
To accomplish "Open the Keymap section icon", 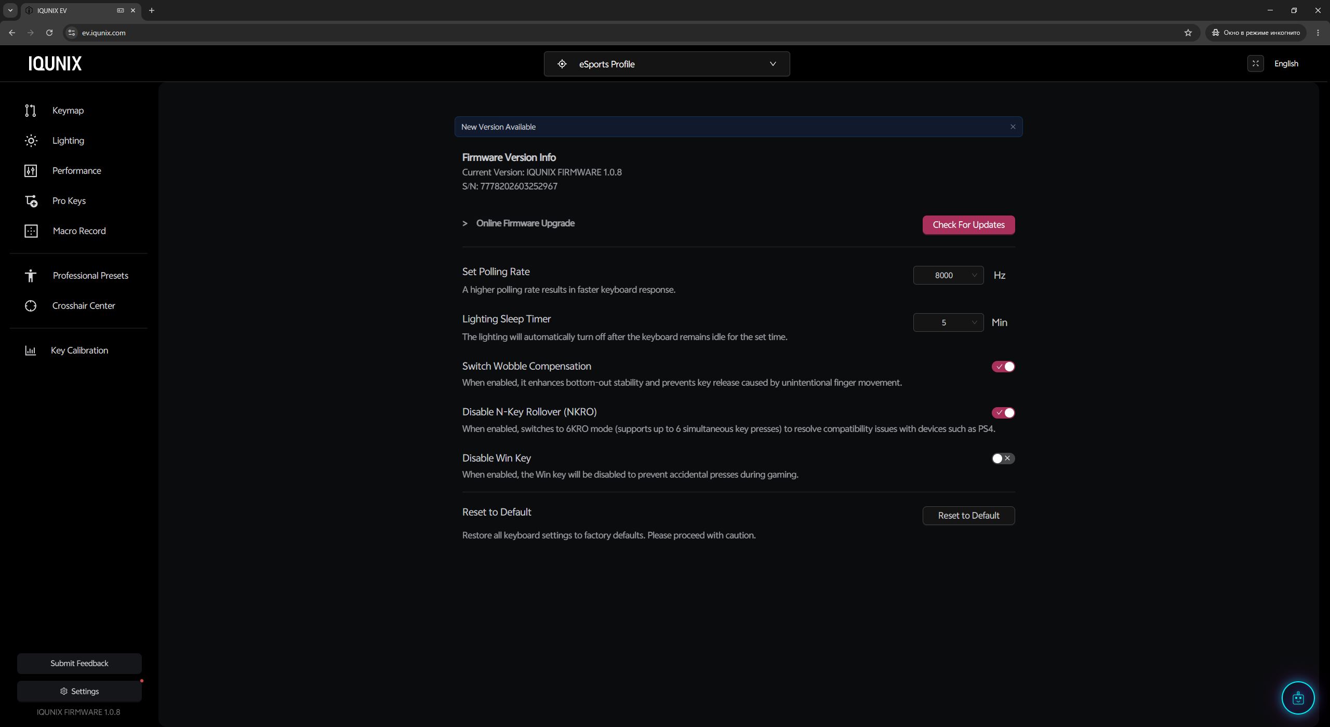I will (x=31, y=111).
